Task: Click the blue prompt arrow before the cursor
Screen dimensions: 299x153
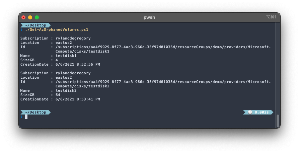Action: [21, 117]
